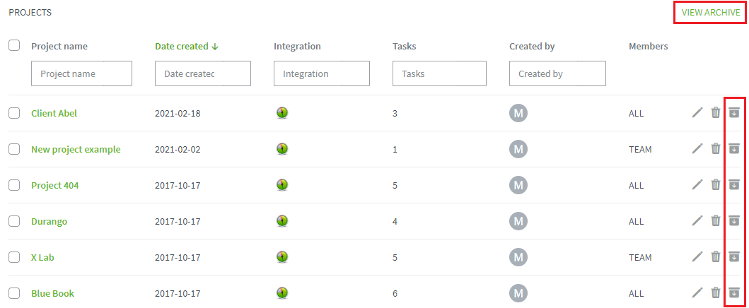Screen dimensions: 749x308
Task: Select the X Lab row checkbox
Action: click(14, 257)
